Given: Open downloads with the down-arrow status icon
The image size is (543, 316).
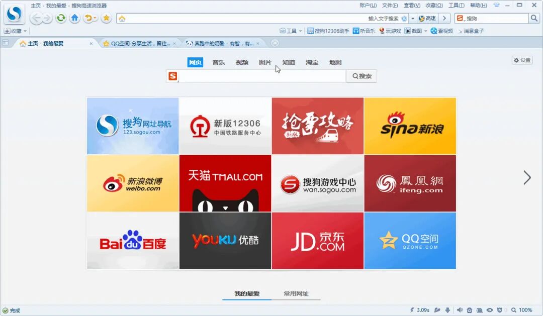Looking at the screenshot, I should click(447, 310).
